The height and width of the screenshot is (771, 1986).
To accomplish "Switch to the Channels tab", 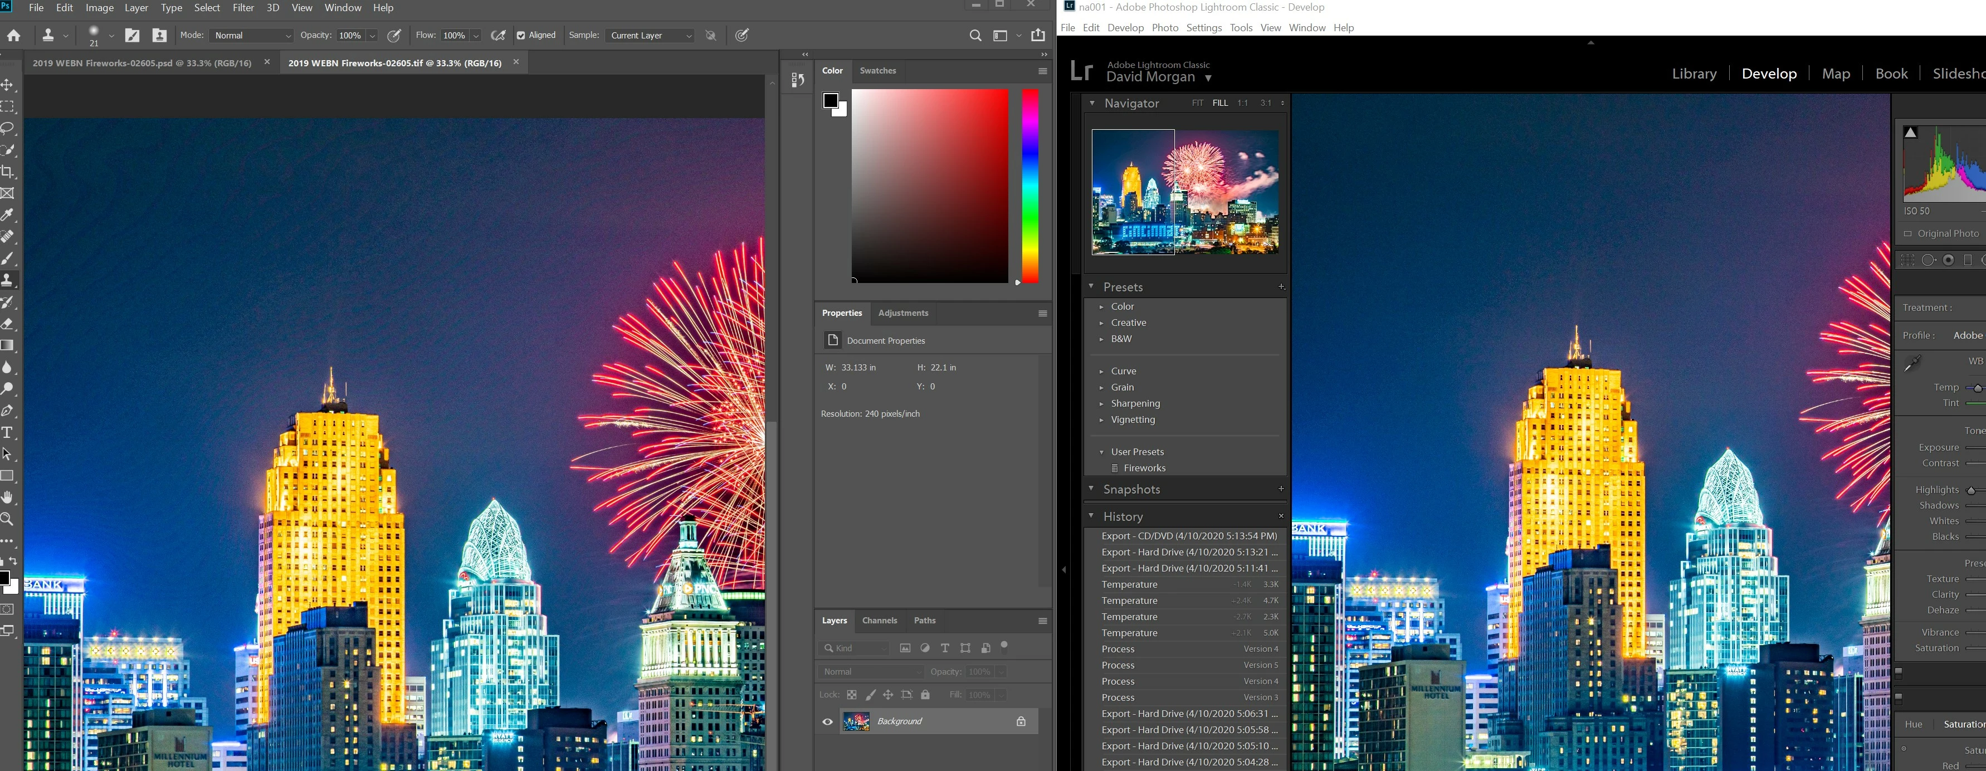I will click(x=879, y=621).
